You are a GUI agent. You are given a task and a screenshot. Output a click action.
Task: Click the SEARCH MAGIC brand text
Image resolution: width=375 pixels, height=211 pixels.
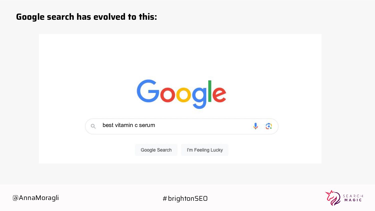tap(353, 198)
